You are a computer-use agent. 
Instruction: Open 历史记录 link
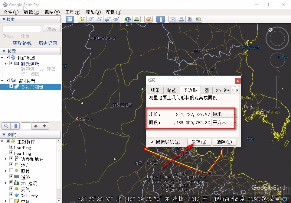click(48, 43)
